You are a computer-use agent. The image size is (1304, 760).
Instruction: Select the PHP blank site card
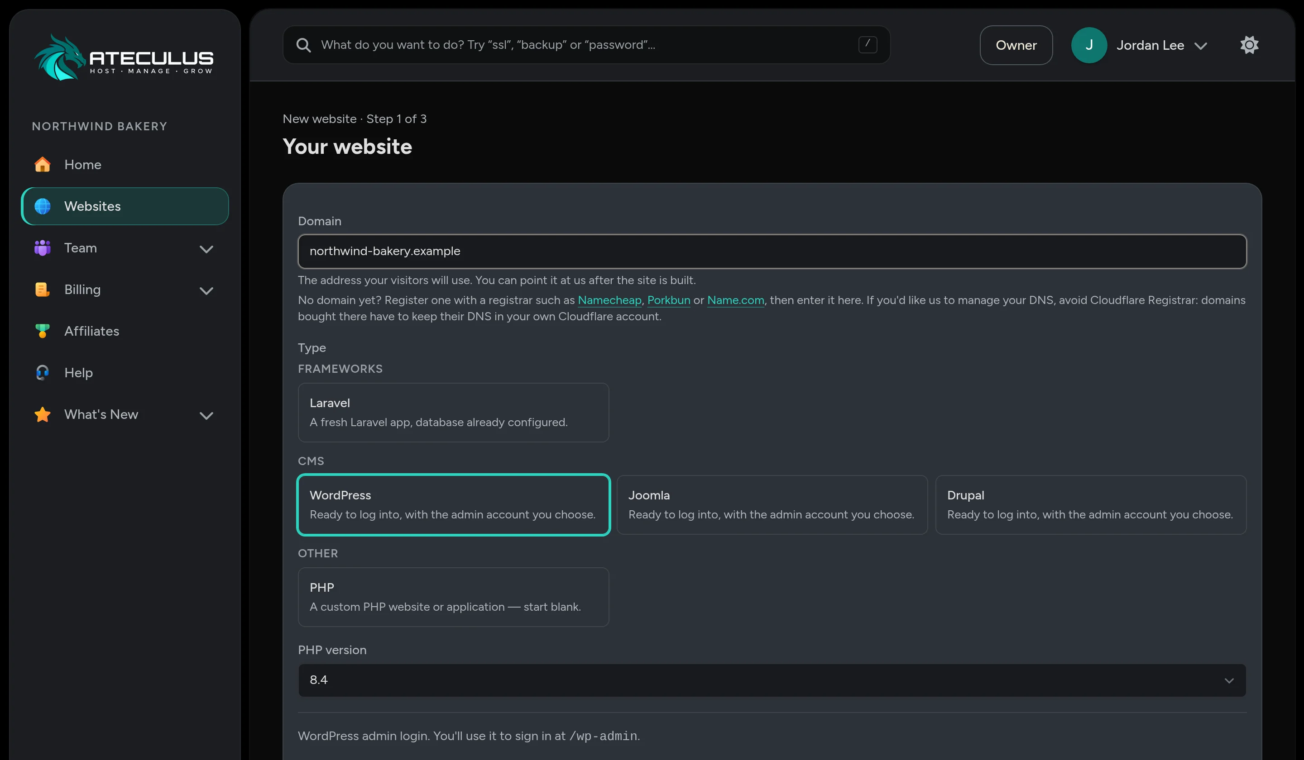[453, 597]
